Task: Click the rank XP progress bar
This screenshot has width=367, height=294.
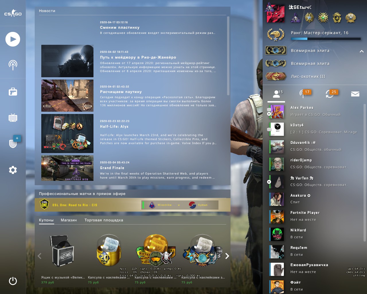Action: [x=326, y=39]
